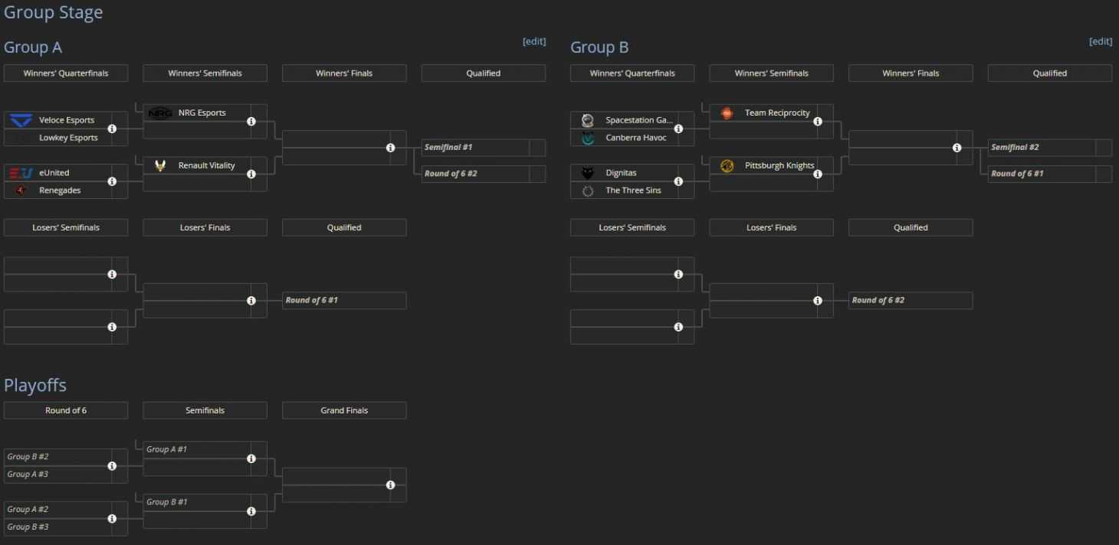Click the eUnited team logo
Image resolution: width=1119 pixels, height=545 pixels.
click(x=21, y=173)
